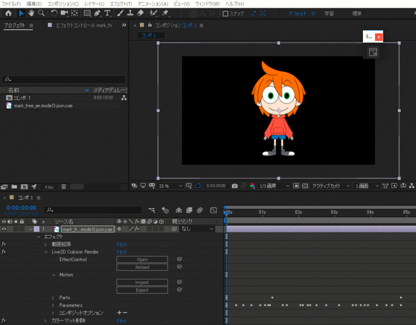Toggle layer 1 shy switch

pyautogui.click(x=120, y=229)
